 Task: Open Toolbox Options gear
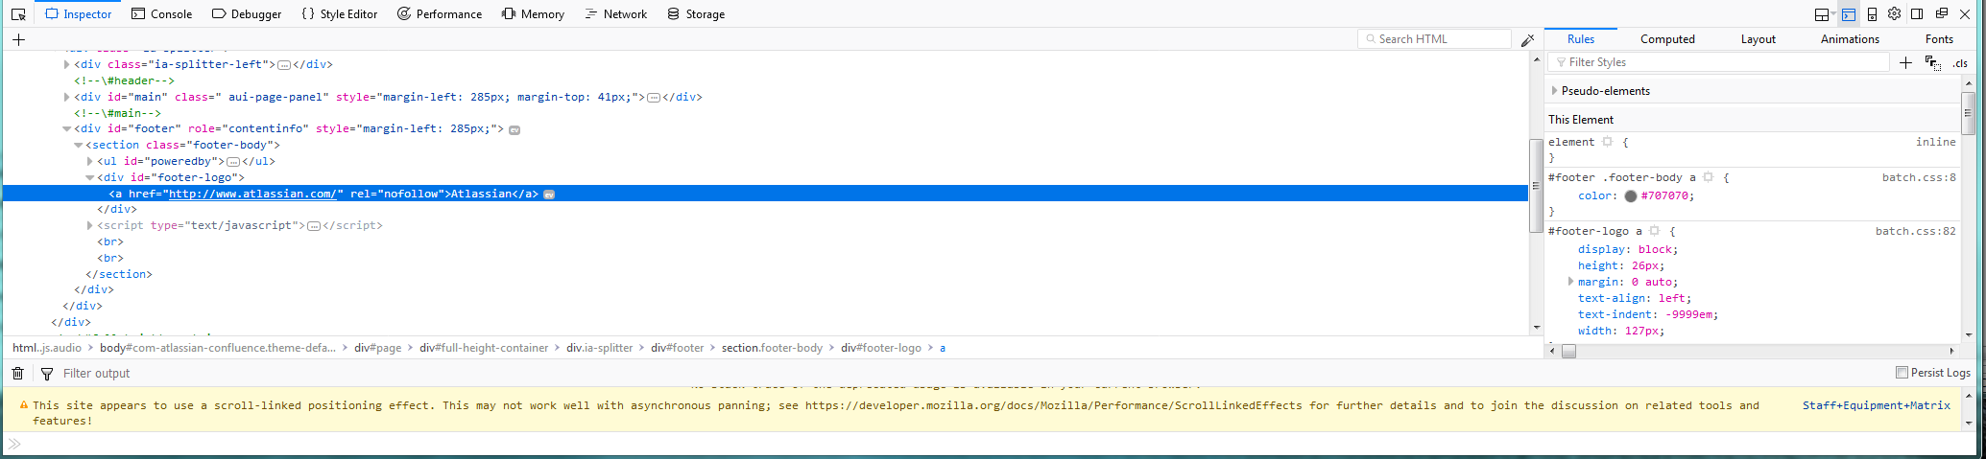(1894, 13)
